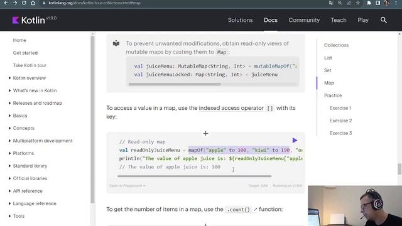
Task: Click horizontal scrollbar of juiceMenu code block
Action: 175,84
